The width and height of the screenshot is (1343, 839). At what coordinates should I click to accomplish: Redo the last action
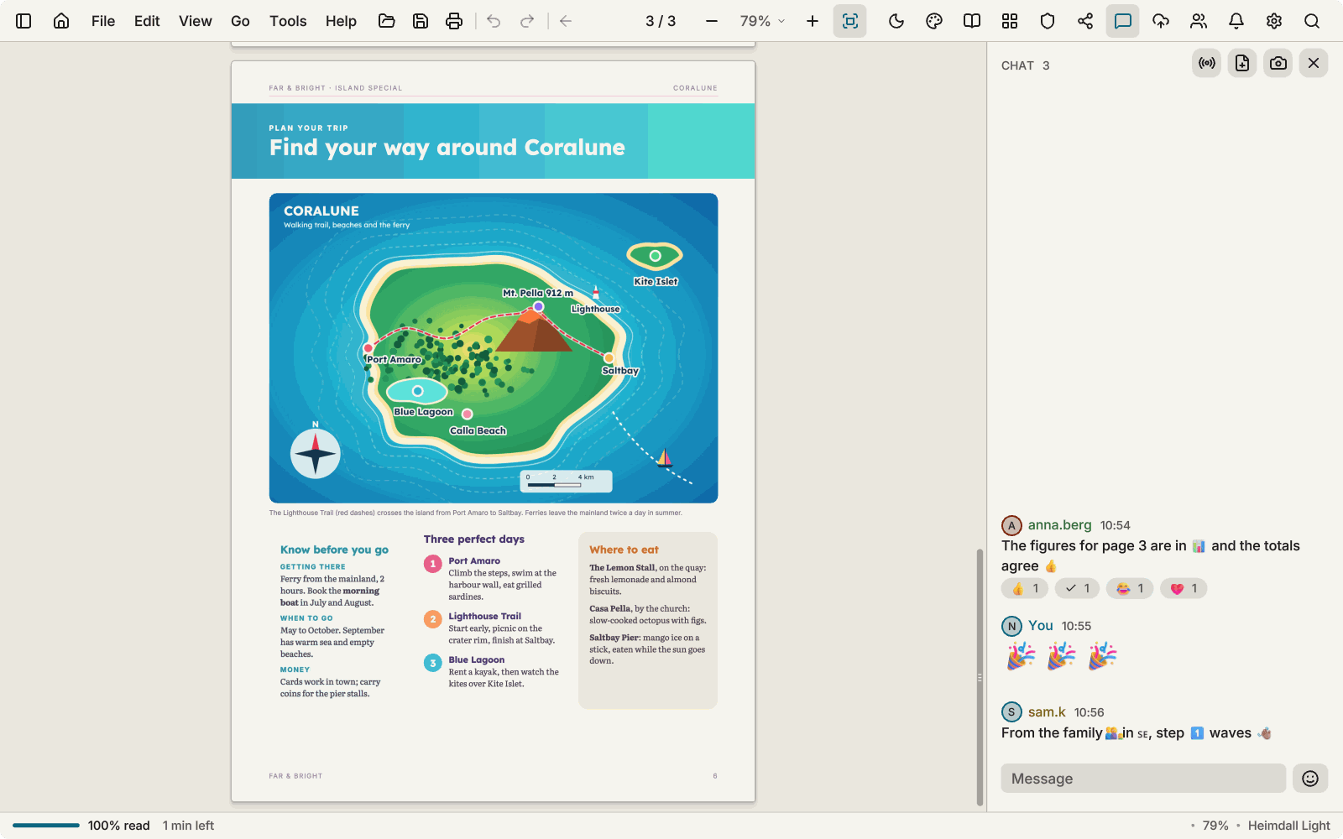527,21
